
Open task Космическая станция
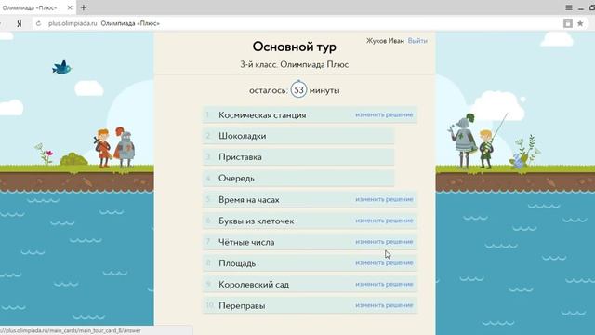coord(262,115)
